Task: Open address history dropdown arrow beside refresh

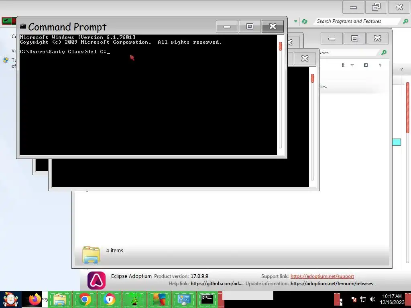Action: [x=296, y=21]
